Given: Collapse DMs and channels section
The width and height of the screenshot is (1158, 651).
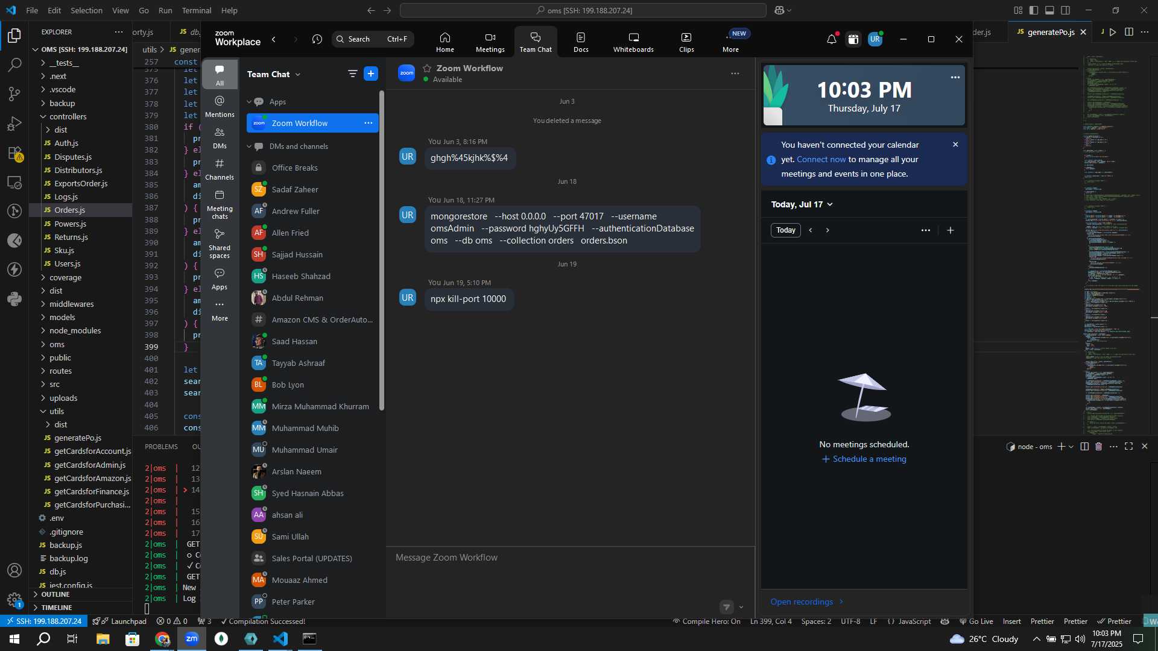Looking at the screenshot, I should point(249,146).
